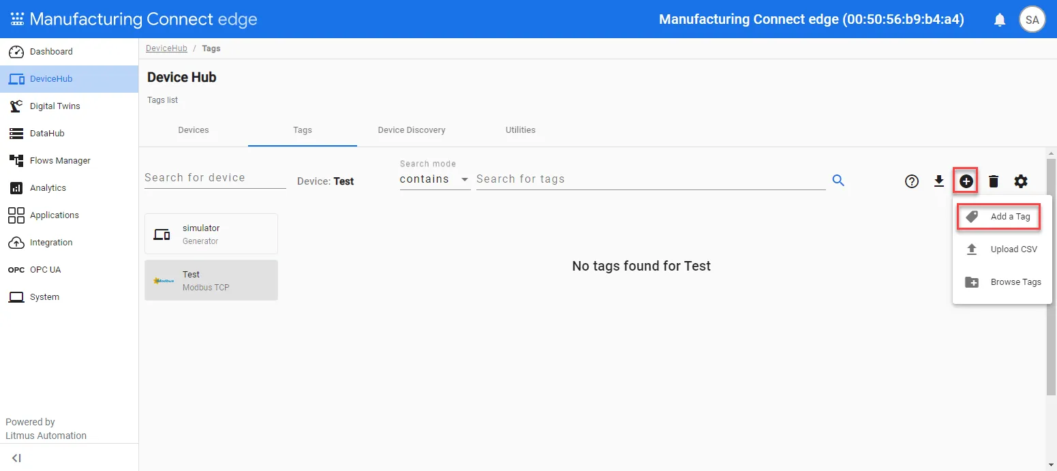Screen dimensions: 1057x471
Task: Click the Device: Test label
Action: pyautogui.click(x=326, y=181)
